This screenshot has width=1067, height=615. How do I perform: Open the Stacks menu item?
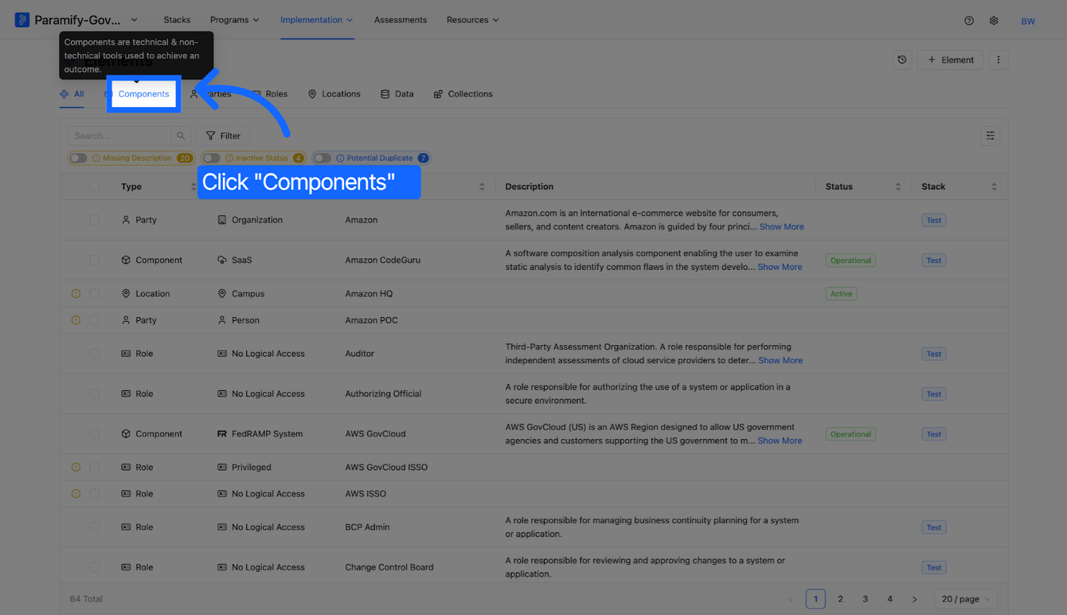tap(177, 20)
